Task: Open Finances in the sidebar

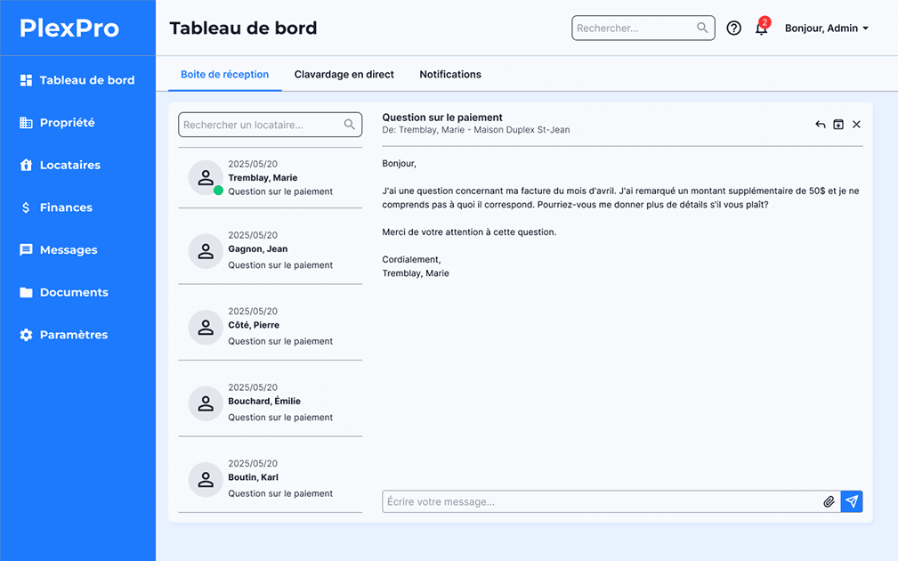Action: point(66,207)
